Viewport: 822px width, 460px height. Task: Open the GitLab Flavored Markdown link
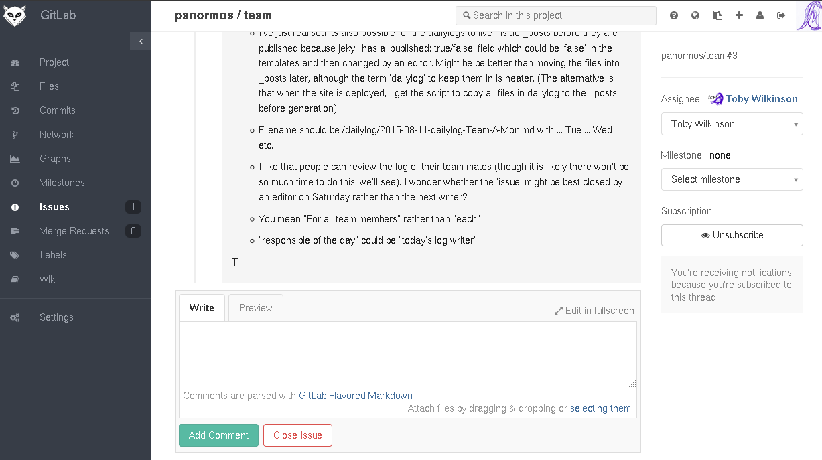[355, 396]
